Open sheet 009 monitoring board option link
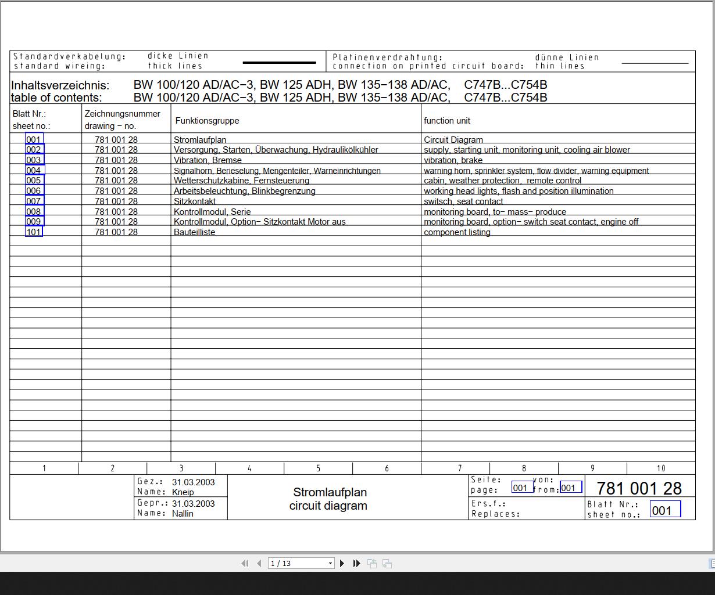 [34, 221]
